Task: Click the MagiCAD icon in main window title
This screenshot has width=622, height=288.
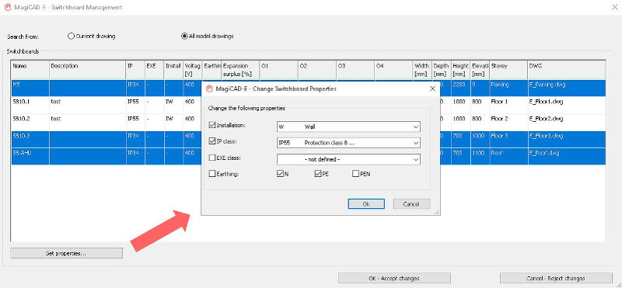Action: click(x=7, y=8)
